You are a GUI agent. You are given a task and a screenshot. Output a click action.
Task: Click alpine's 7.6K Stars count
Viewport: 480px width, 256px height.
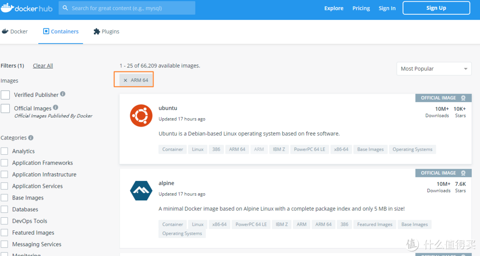point(460,184)
